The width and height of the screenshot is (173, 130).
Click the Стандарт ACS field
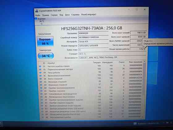click(112, 54)
